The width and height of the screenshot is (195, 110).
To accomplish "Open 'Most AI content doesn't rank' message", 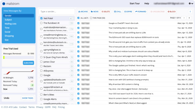I will click(x=129, y=98).
